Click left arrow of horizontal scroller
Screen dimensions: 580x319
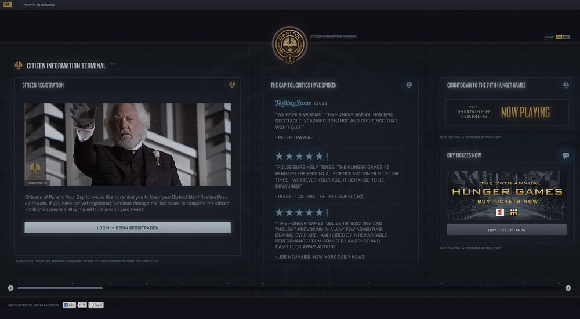[10, 288]
